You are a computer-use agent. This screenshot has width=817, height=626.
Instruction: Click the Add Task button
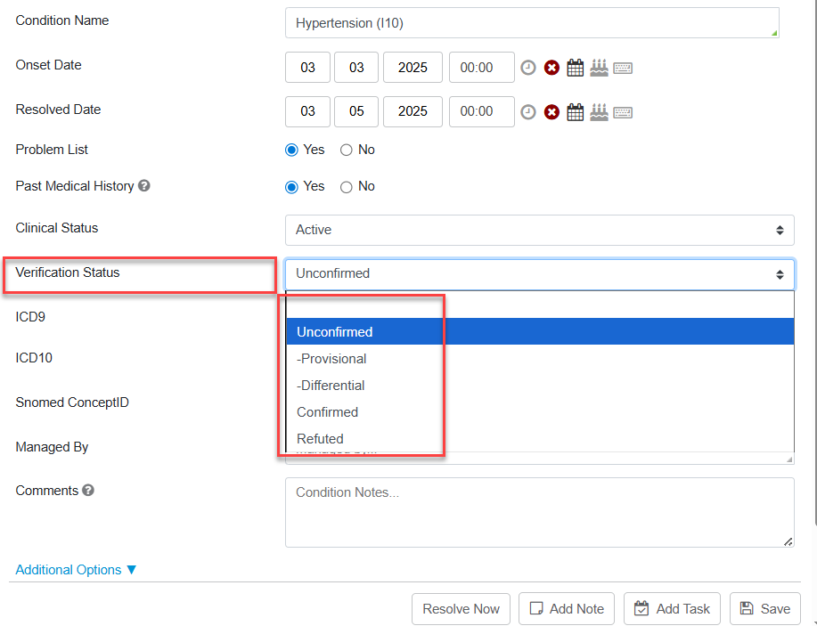672,609
